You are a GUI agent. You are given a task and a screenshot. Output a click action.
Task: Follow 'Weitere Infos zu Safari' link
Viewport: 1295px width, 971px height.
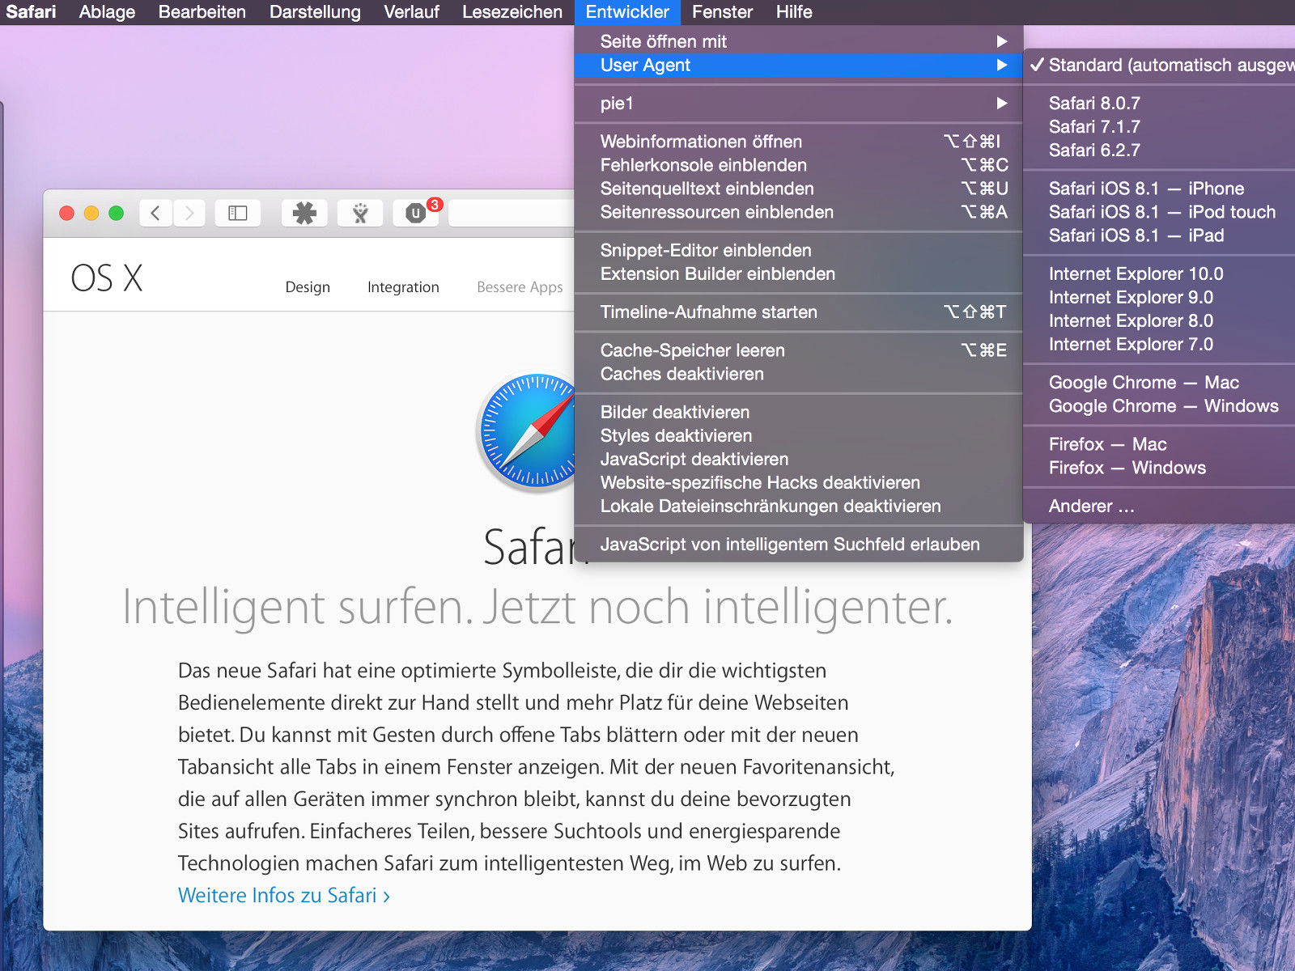(284, 896)
